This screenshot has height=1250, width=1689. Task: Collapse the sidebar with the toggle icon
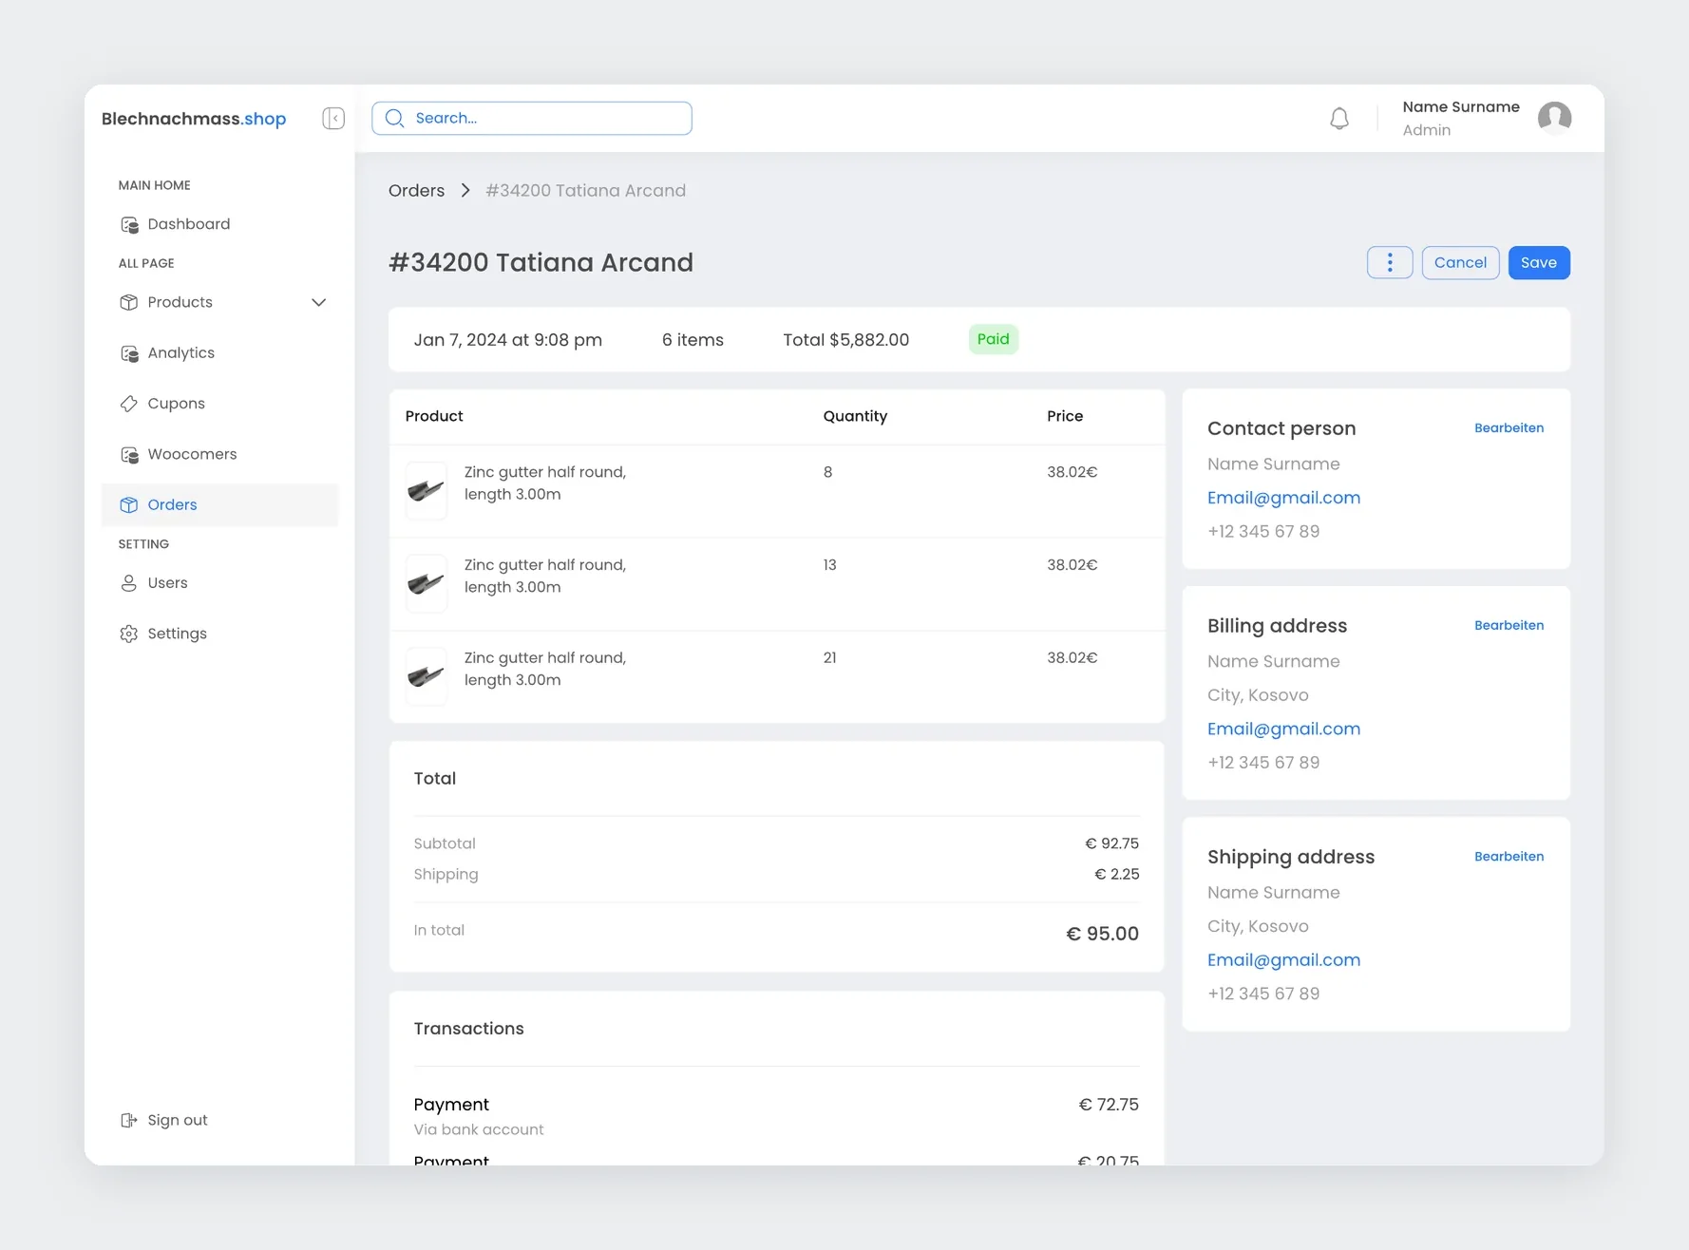click(x=333, y=118)
